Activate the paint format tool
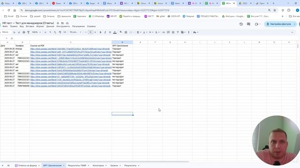300x168 pixels. (x=28, y=32)
